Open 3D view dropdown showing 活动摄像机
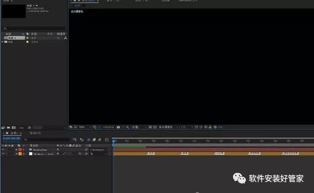The height and width of the screenshot is (193, 314). coord(168,127)
